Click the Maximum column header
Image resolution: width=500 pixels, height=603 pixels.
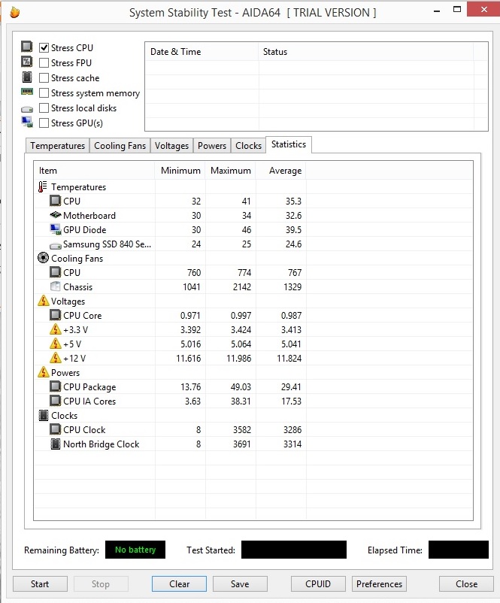231,171
